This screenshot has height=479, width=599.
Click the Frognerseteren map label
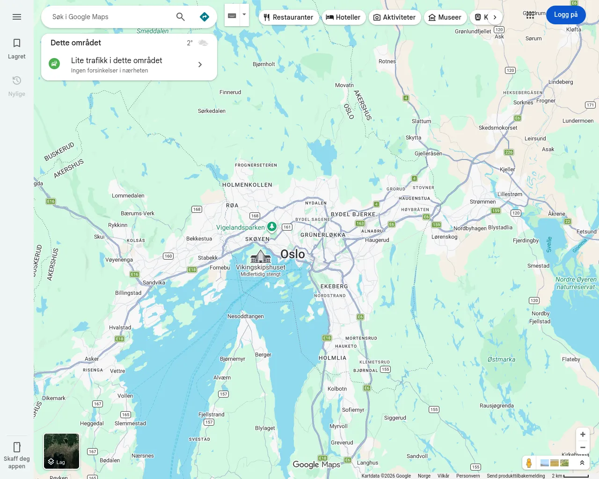[x=256, y=165]
